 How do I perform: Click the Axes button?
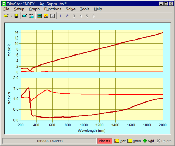(134, 141)
